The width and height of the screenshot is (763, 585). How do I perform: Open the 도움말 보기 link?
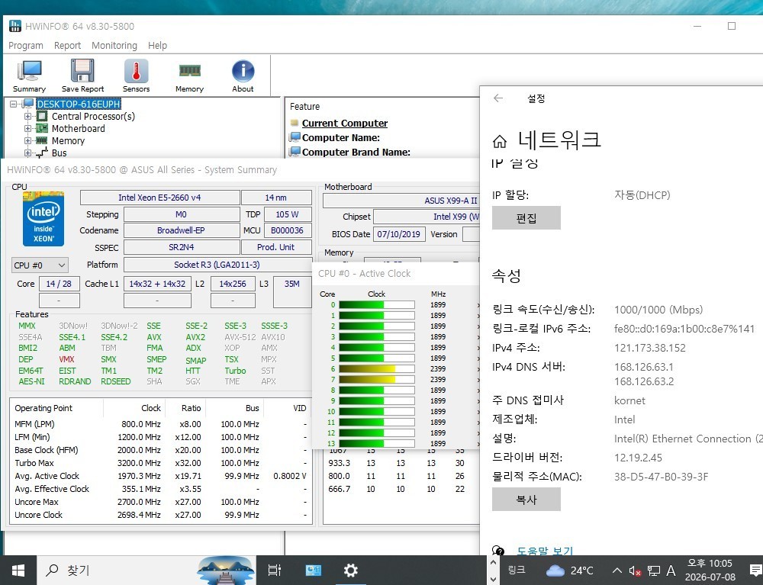(545, 551)
